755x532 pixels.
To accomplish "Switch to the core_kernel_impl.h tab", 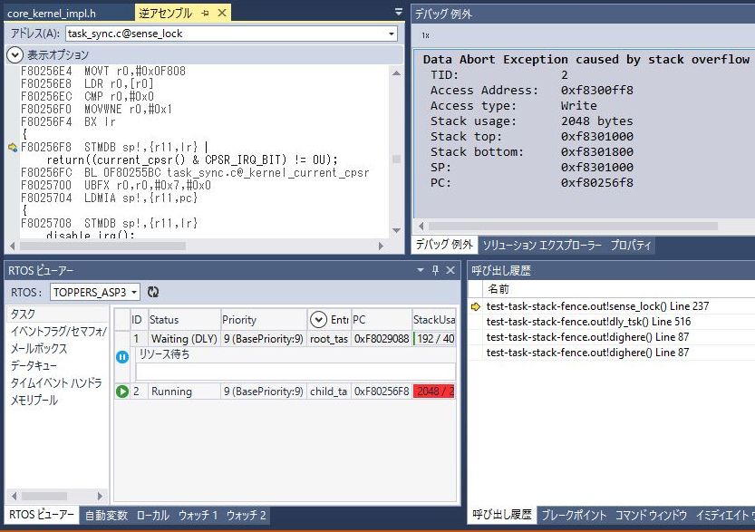I will (x=52, y=14).
